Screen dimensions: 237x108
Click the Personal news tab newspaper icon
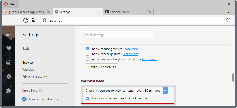tap(107, 12)
